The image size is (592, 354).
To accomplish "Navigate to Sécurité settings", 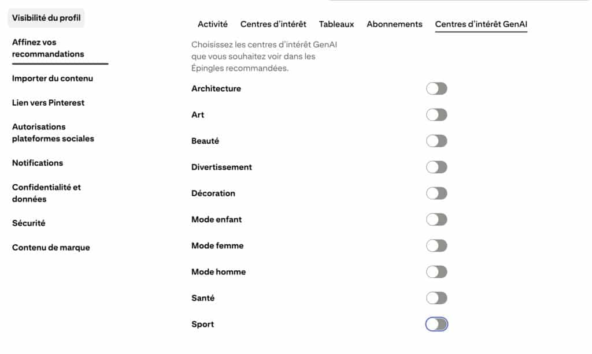I will (28, 223).
